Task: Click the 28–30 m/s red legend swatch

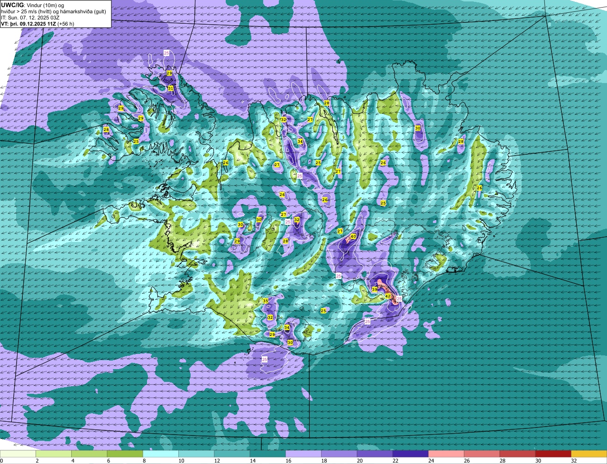Action: click(518, 454)
